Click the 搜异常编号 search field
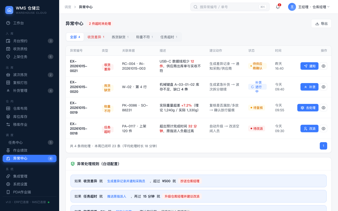The image size is (338, 211). [230, 7]
